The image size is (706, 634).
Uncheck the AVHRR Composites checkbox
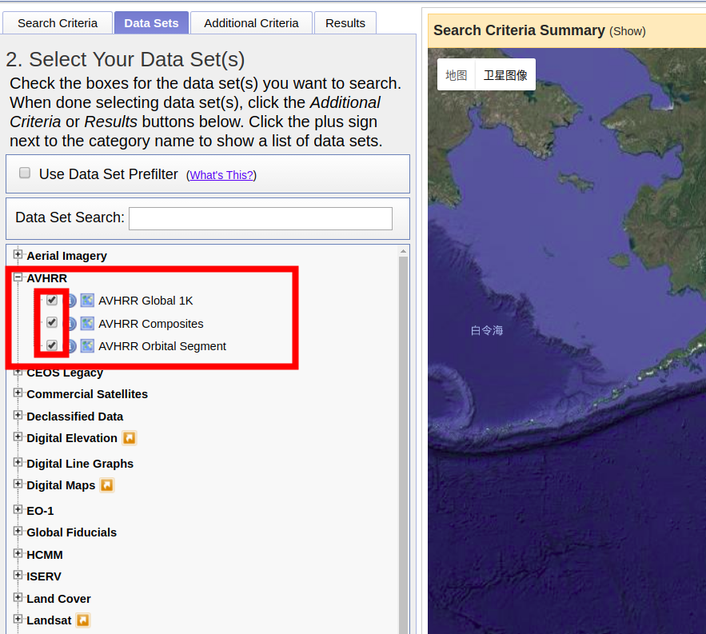click(52, 322)
